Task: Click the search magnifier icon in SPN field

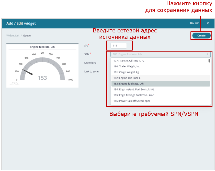Action: 208,54
